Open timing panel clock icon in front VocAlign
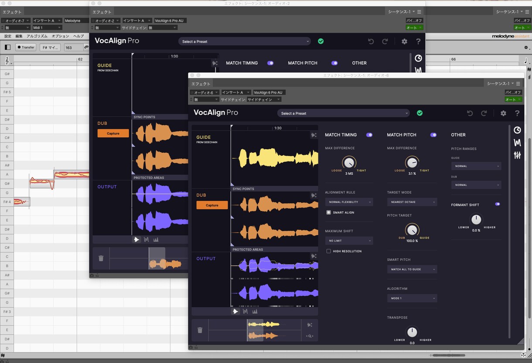The width and height of the screenshot is (532, 363). point(517,130)
